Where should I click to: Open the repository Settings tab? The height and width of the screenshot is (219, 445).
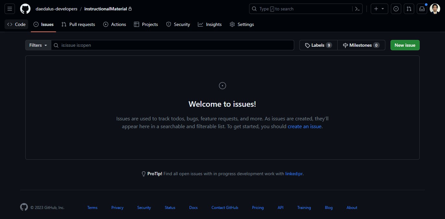coord(242,24)
